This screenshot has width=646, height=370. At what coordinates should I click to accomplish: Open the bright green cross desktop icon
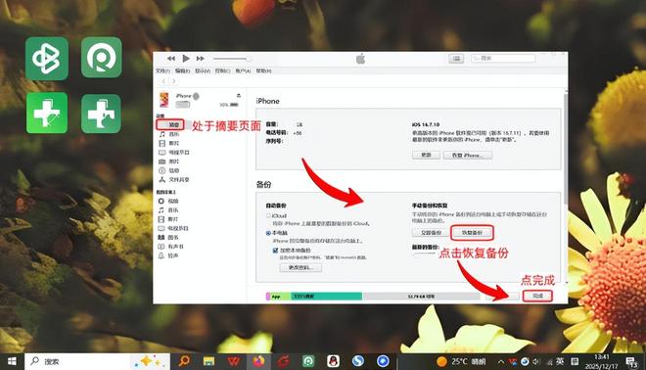(x=47, y=113)
